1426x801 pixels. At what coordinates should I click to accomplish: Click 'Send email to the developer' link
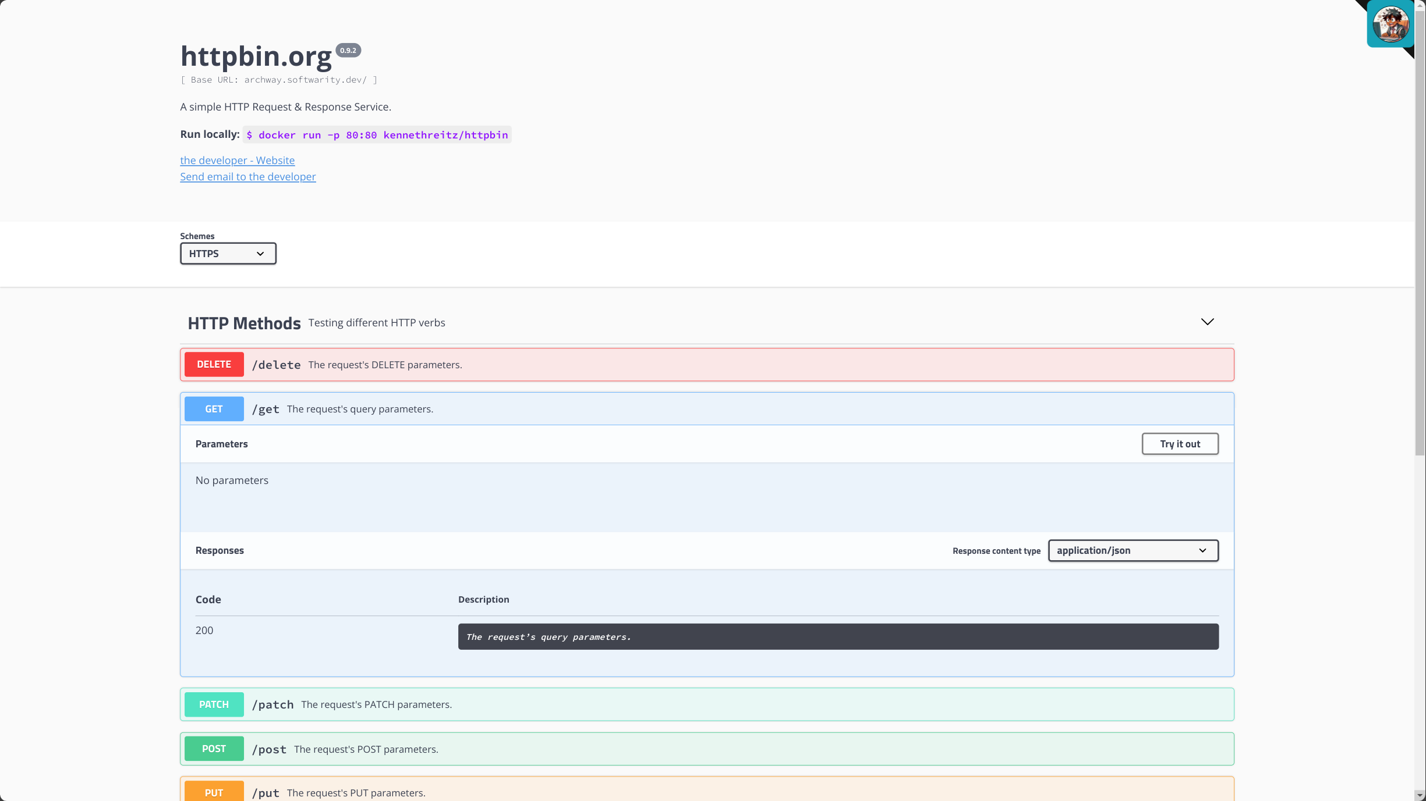[x=247, y=176]
